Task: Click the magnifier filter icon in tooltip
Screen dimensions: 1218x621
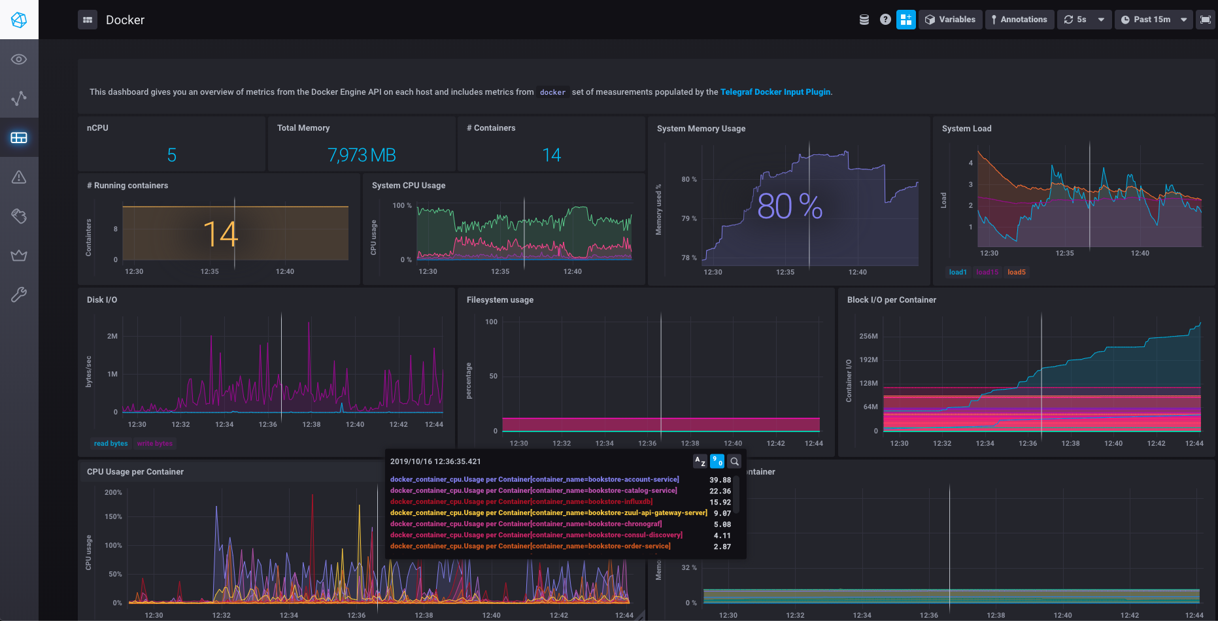Action: (x=734, y=462)
